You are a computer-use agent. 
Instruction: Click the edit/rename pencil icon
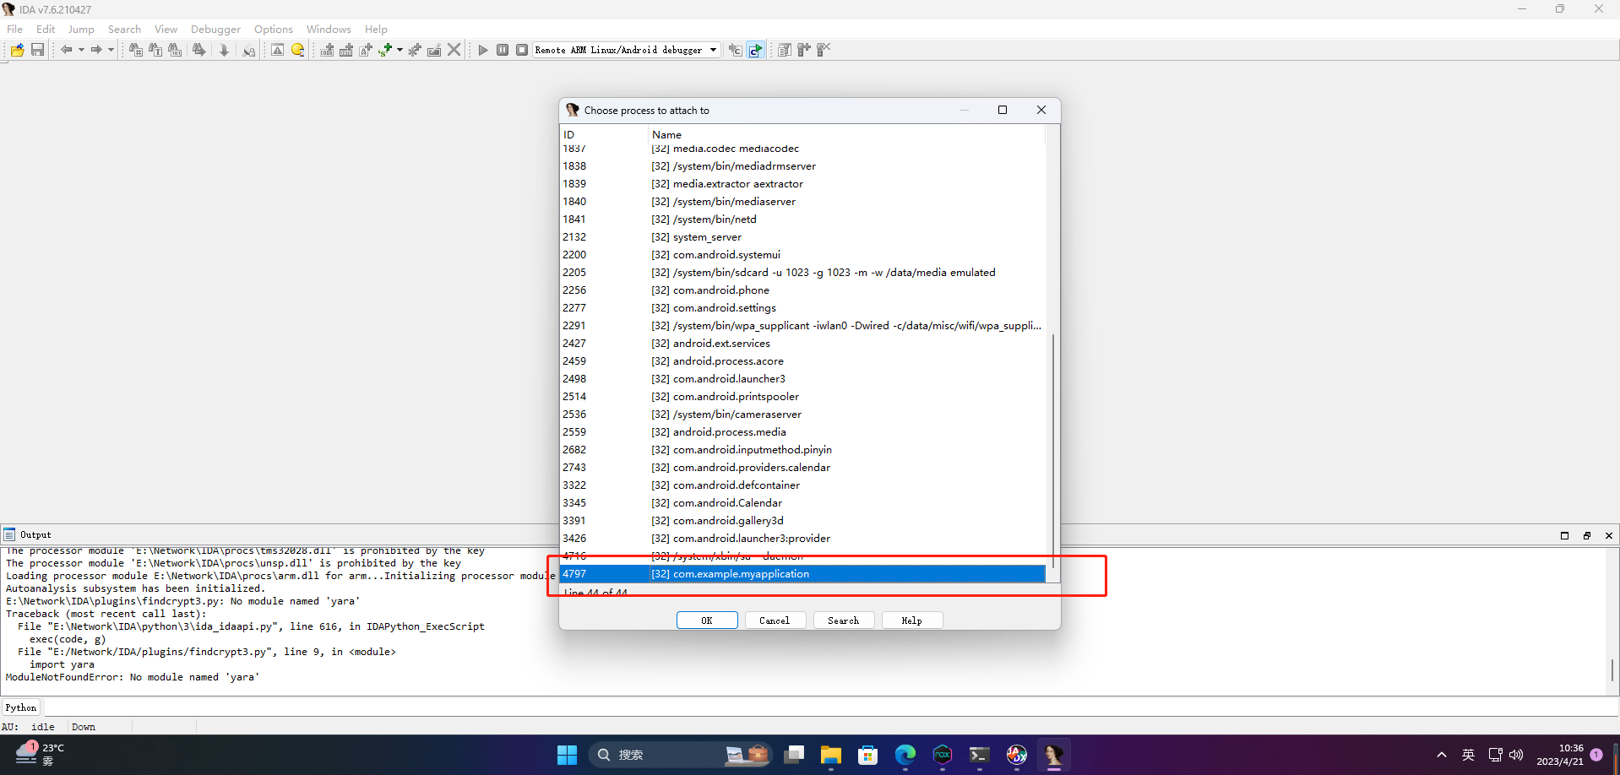tap(434, 50)
